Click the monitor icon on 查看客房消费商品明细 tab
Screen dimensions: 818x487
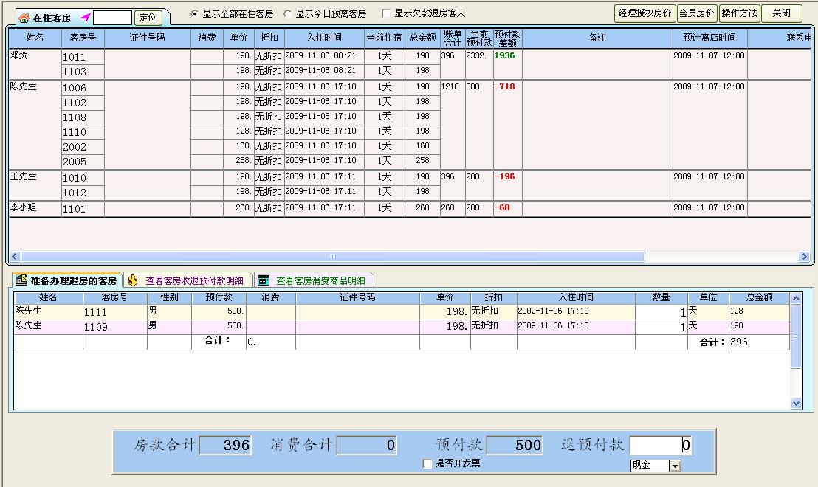[x=262, y=279]
